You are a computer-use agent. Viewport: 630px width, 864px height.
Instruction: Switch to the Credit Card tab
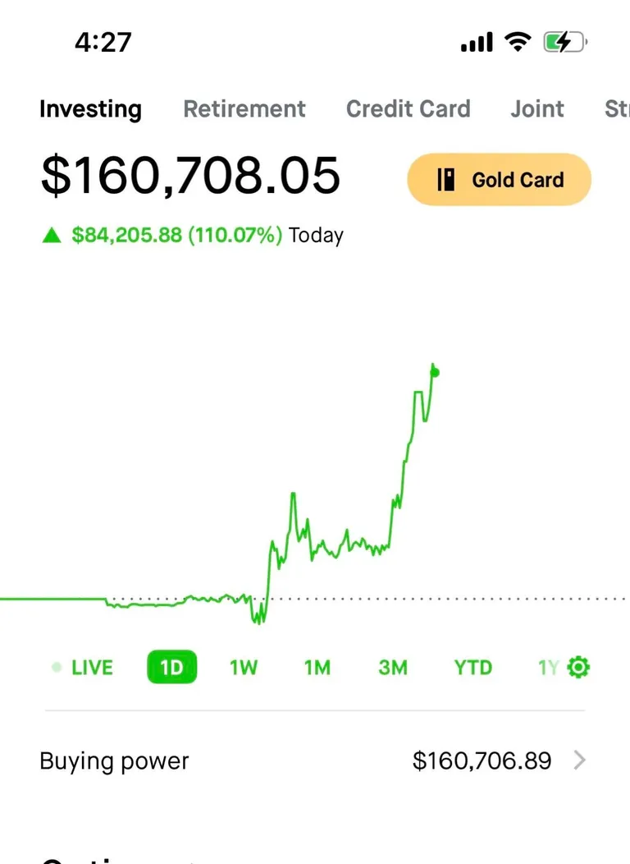[409, 109]
